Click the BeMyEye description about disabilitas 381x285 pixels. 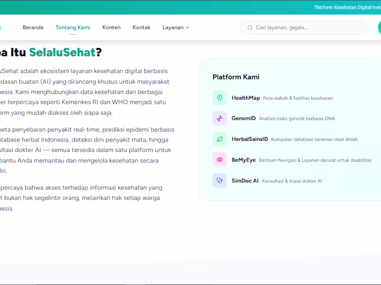(315, 160)
